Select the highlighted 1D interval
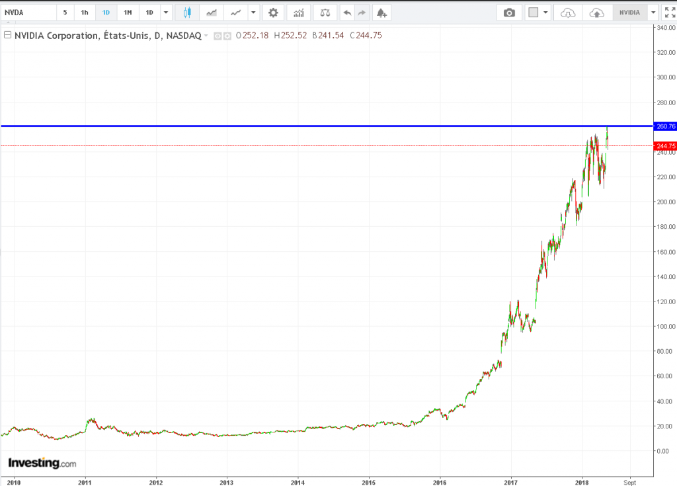Viewport: 677px width, 486px height. click(x=106, y=13)
